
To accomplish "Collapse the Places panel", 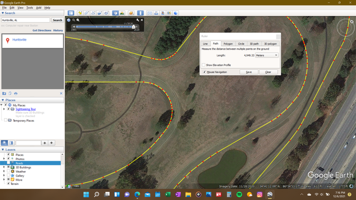I will point(3,100).
